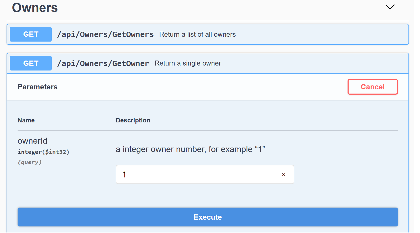Viewport: 420px width, 233px height.
Task: Collapse the Owners section with the chevron
Action: (390, 7)
